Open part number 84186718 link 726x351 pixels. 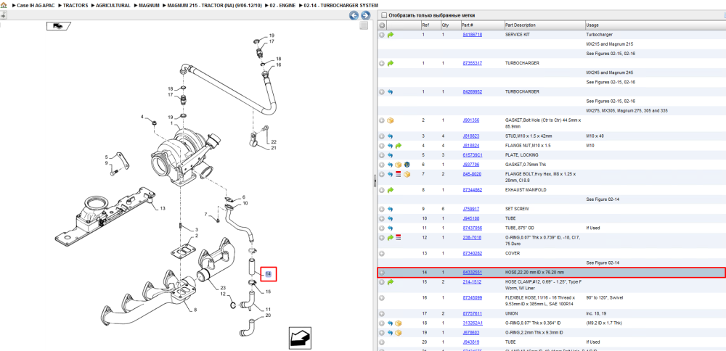tap(473, 35)
